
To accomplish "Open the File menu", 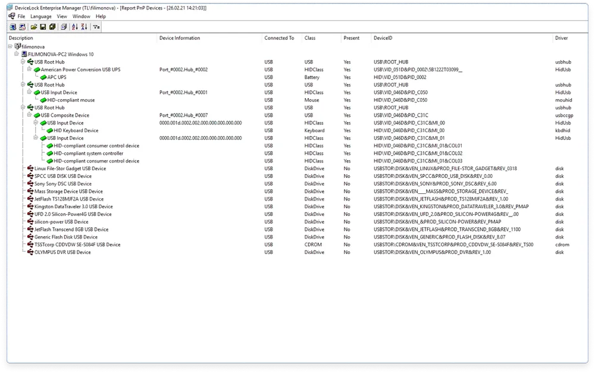I will (21, 16).
